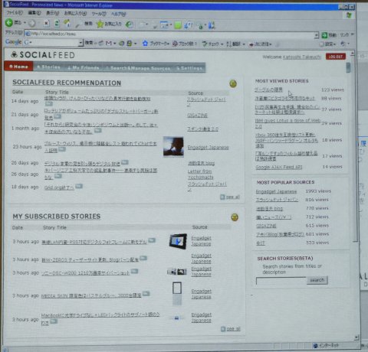This screenshot has height=352, width=368.
Task: Click the welcome user name link
Action: click(302, 57)
